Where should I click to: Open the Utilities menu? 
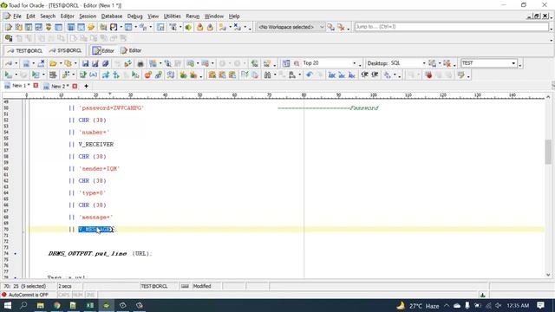(x=172, y=16)
